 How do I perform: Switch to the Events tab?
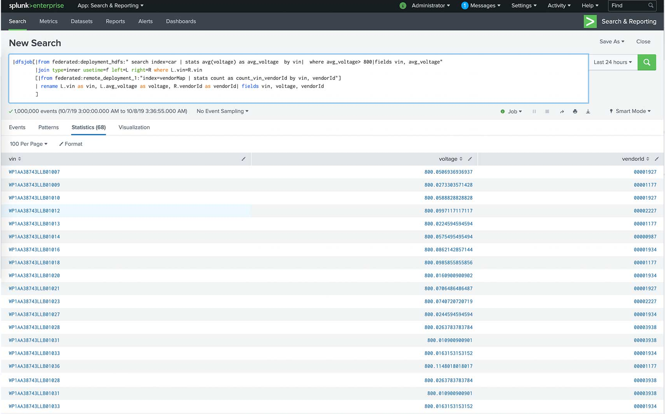pos(17,127)
